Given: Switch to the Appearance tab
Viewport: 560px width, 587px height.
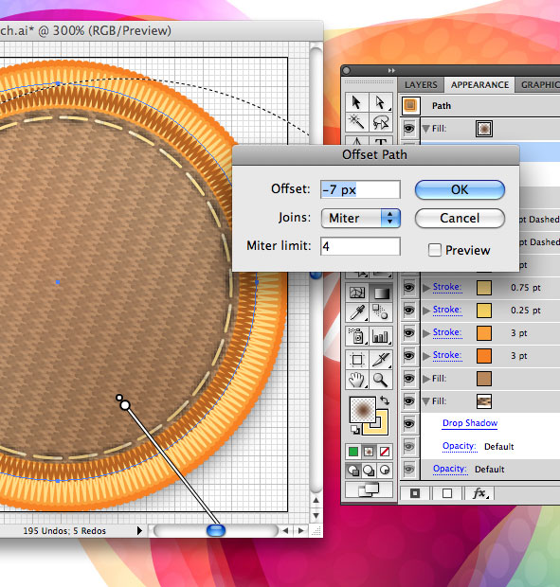Looking at the screenshot, I should (x=479, y=85).
